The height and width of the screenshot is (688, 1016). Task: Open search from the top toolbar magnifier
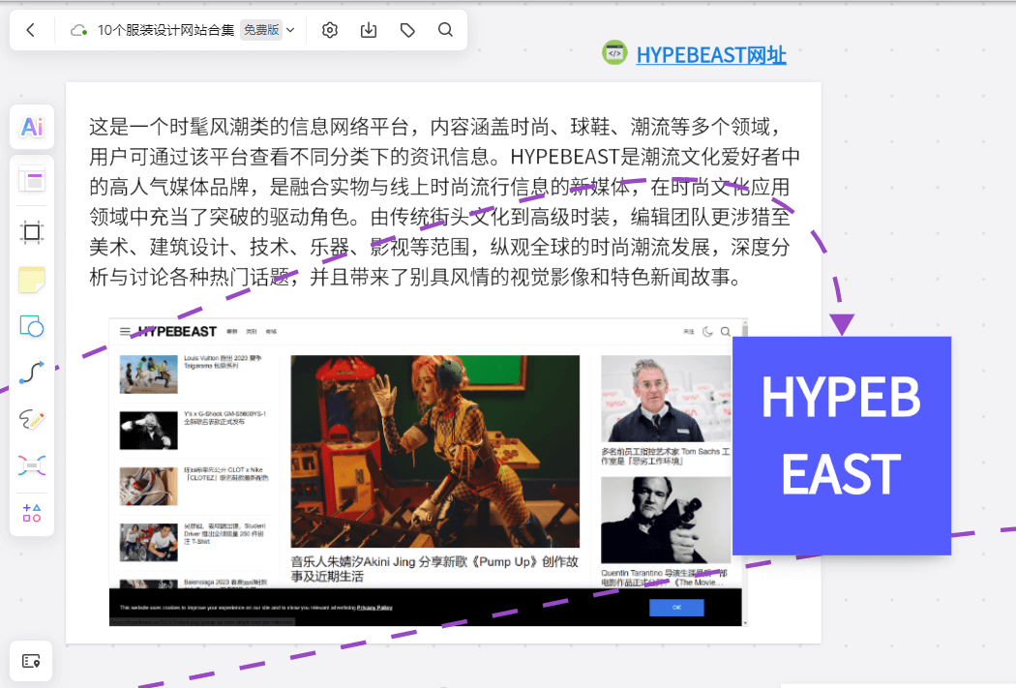click(445, 30)
